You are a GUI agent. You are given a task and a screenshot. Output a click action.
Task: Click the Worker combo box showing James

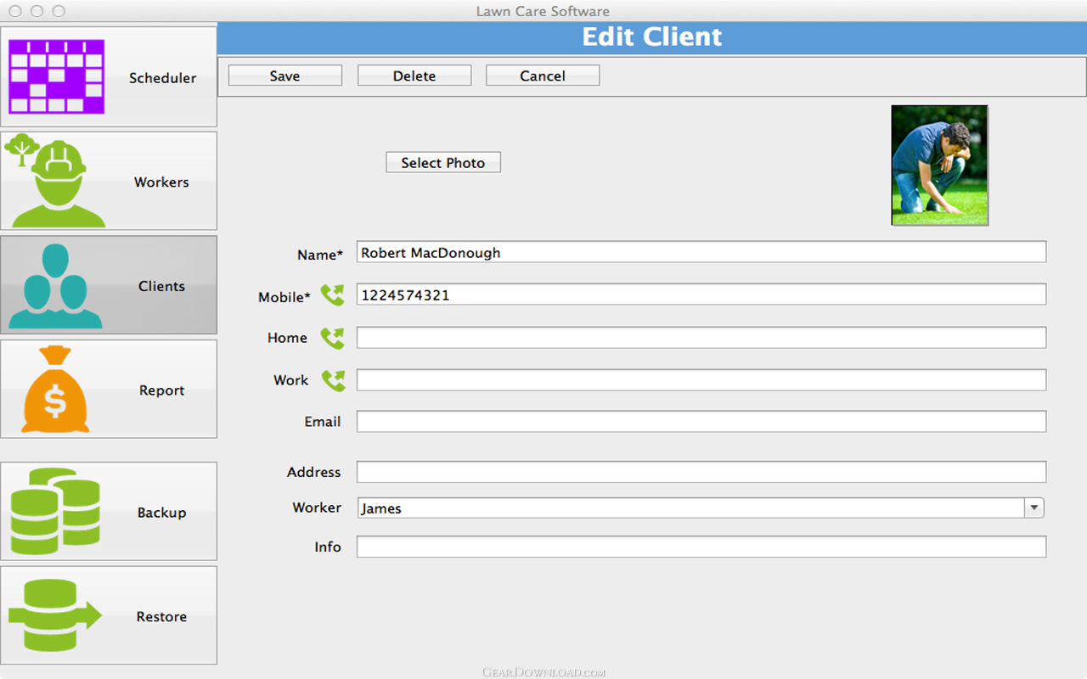pos(701,508)
